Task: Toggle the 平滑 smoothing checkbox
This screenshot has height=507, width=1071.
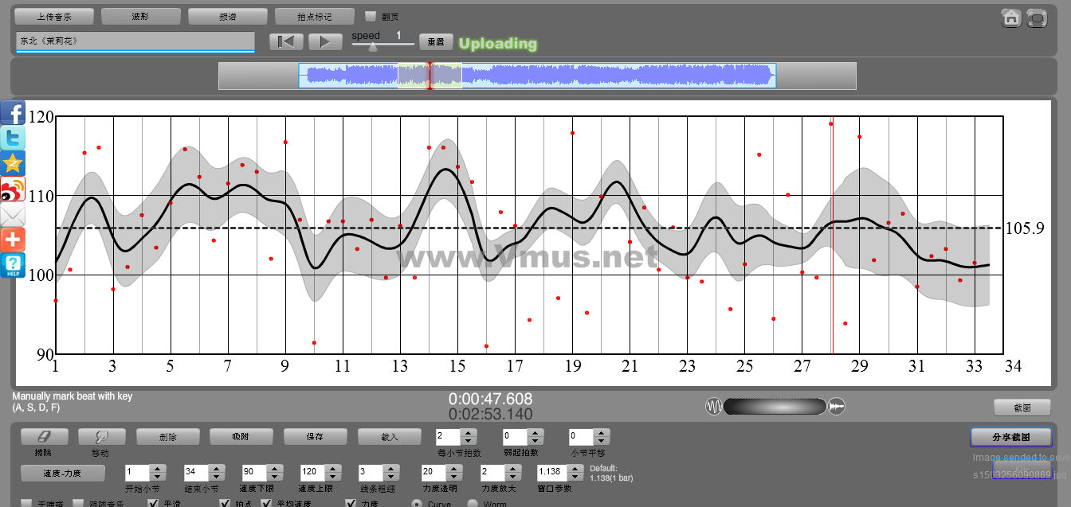Action: tap(154, 504)
